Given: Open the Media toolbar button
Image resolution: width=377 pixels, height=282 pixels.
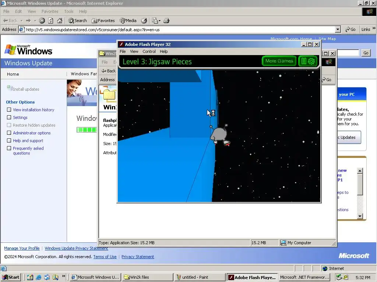Looking at the screenshot, I should click(x=128, y=21).
